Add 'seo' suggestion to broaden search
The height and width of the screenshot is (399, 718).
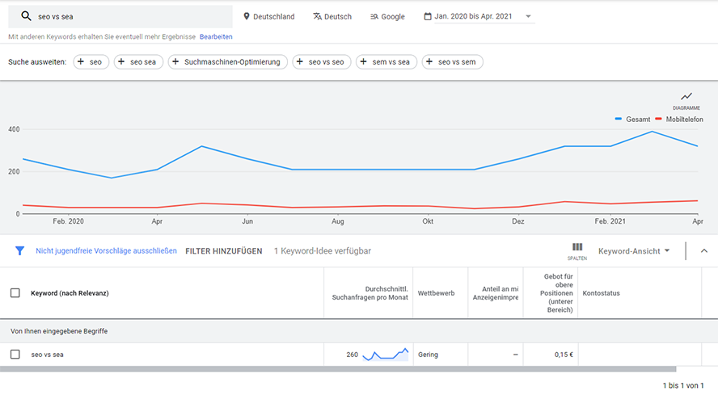[91, 61]
